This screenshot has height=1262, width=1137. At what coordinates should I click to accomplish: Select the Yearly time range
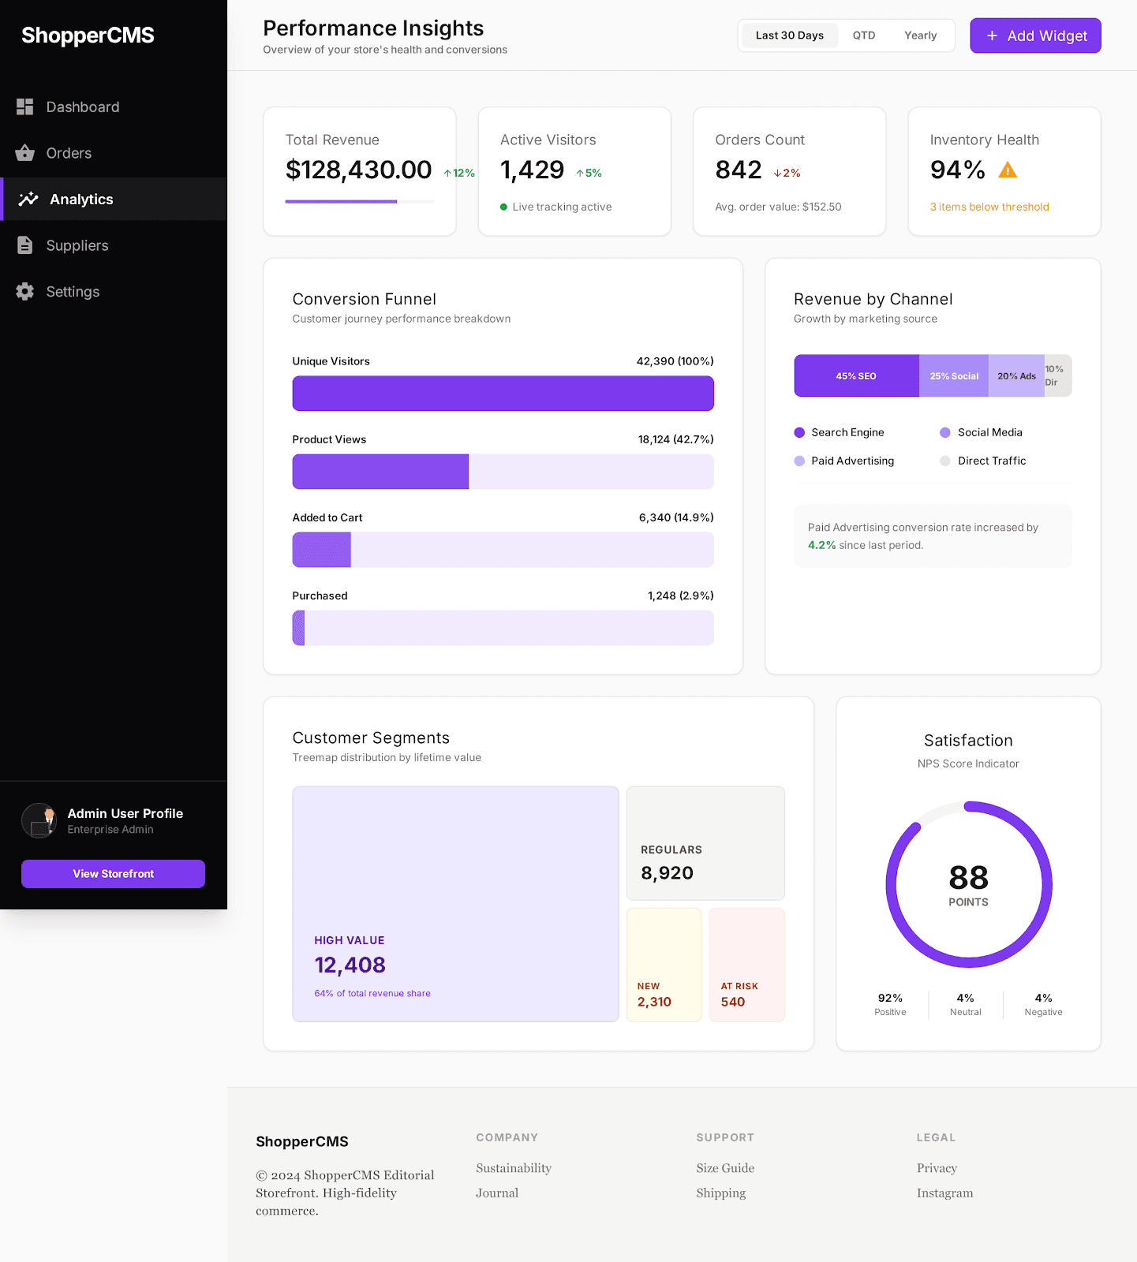tap(920, 35)
